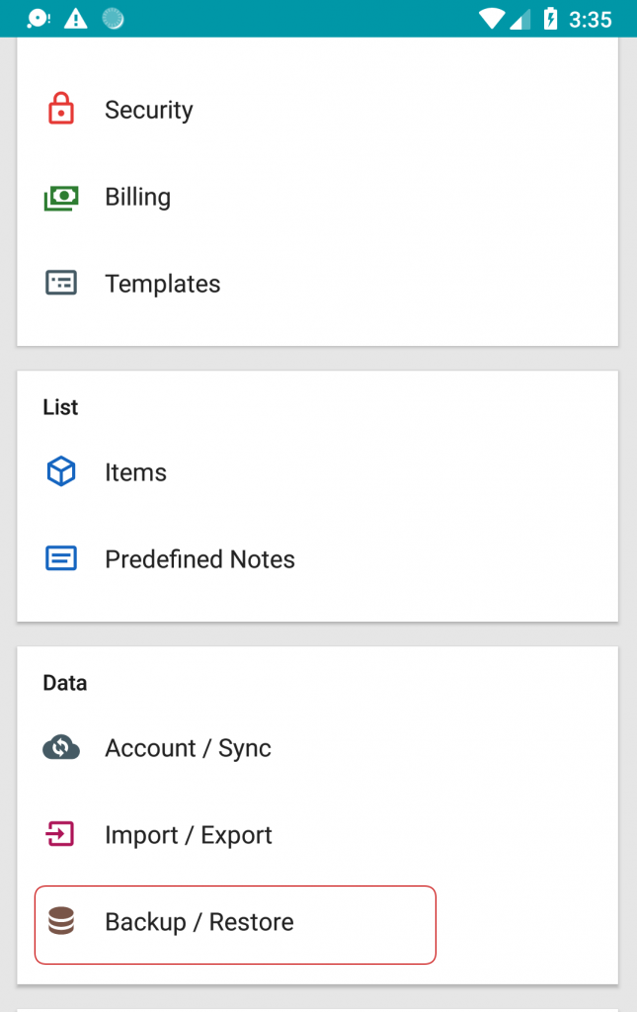This screenshot has height=1012, width=637.
Task: Choose Import / Export
Action: (x=317, y=834)
